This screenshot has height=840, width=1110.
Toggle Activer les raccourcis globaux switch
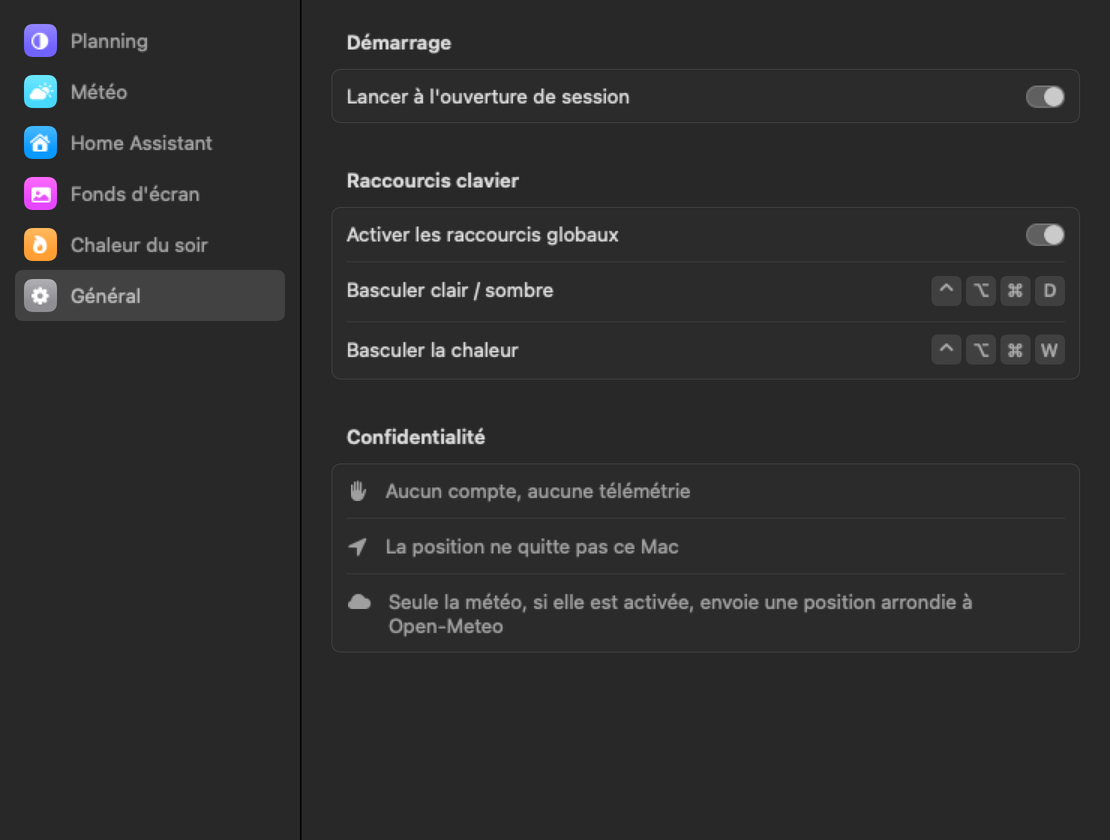1045,235
